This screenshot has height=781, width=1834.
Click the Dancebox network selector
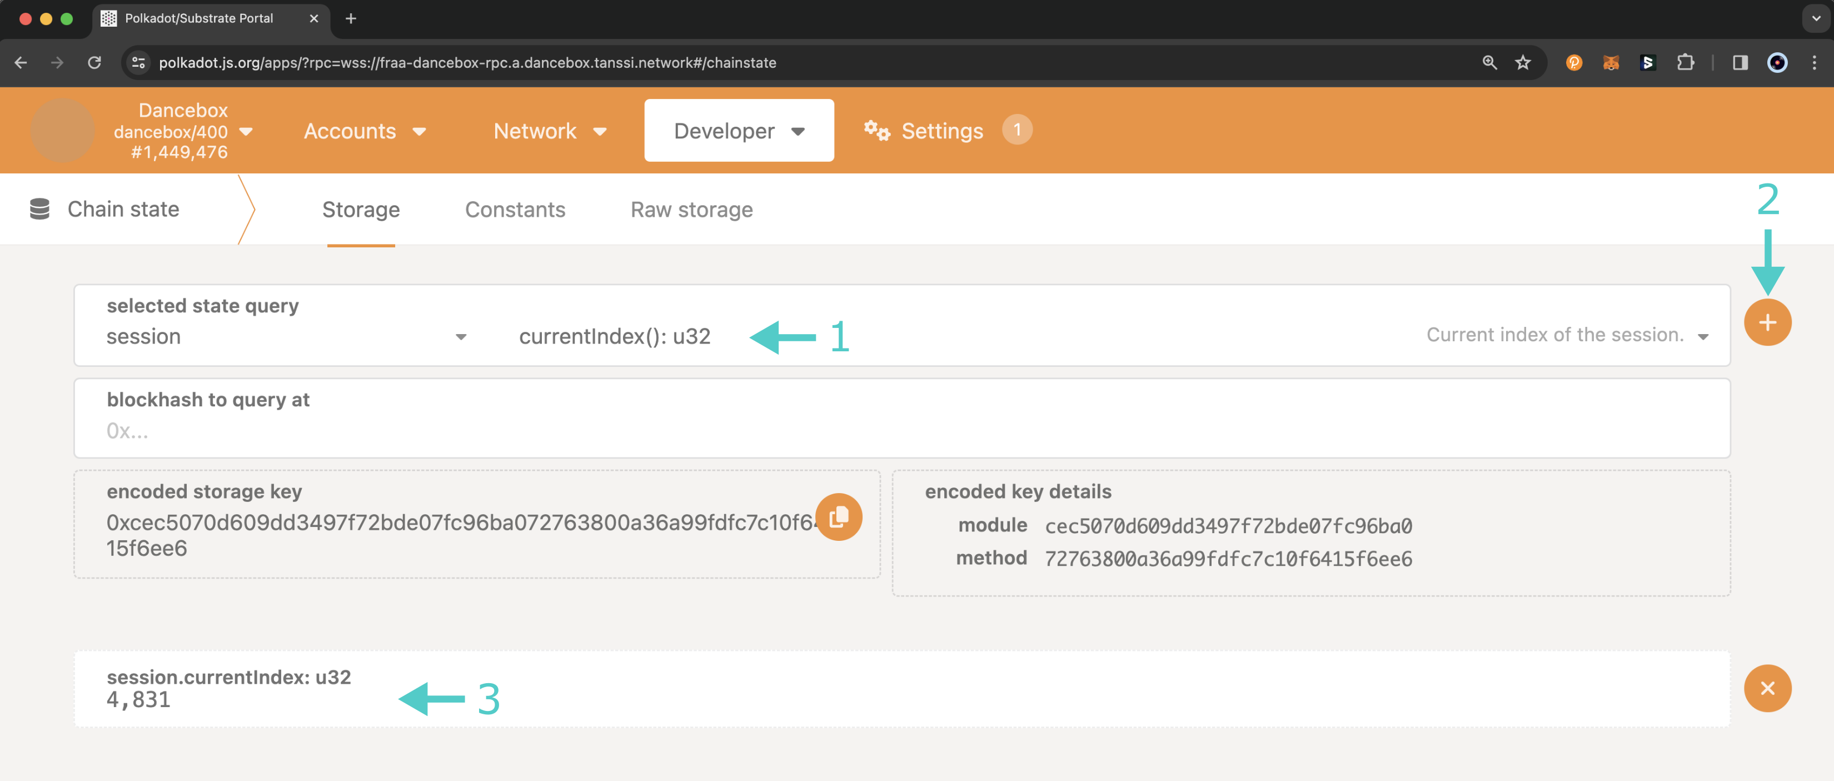pyautogui.click(x=181, y=130)
